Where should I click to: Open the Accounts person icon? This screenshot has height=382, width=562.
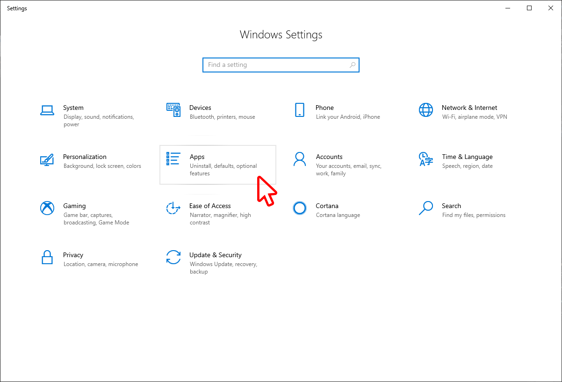(300, 159)
